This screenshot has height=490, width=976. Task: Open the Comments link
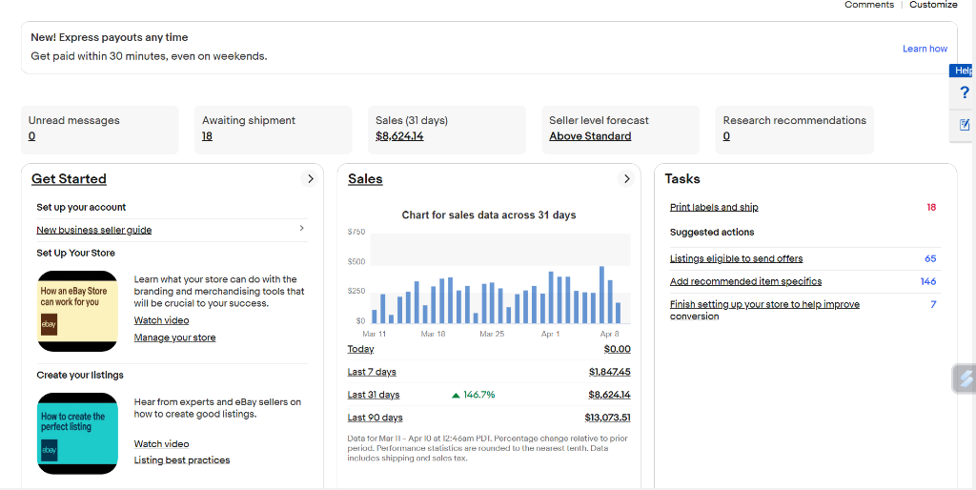coord(869,5)
